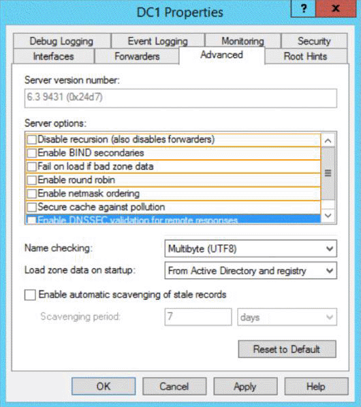The width and height of the screenshot is (361, 407).
Task: Tick Enable round robin checkbox
Action: (x=32, y=180)
